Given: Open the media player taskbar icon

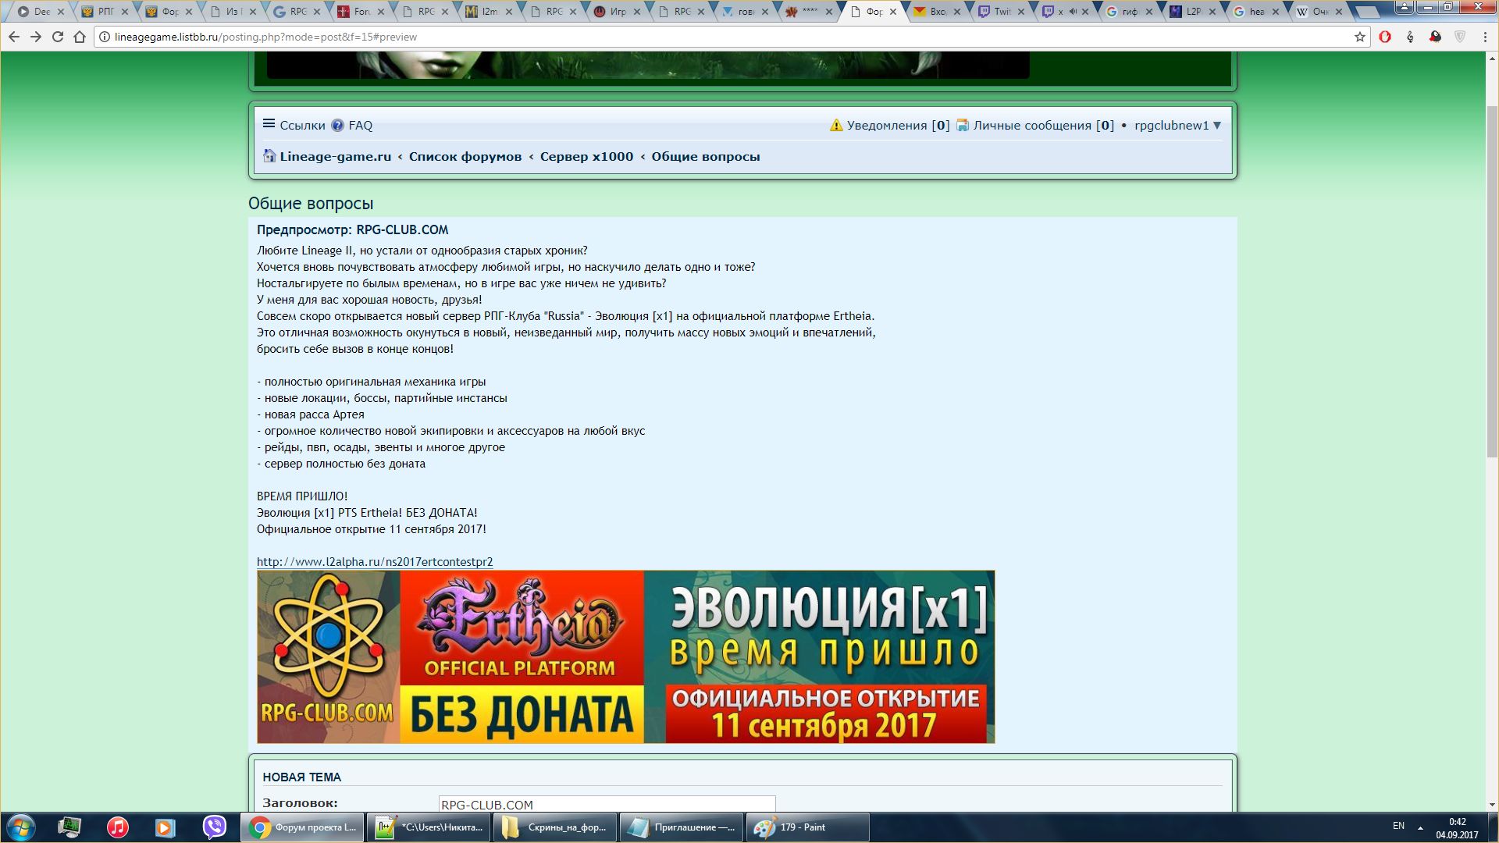Looking at the screenshot, I should point(166,827).
